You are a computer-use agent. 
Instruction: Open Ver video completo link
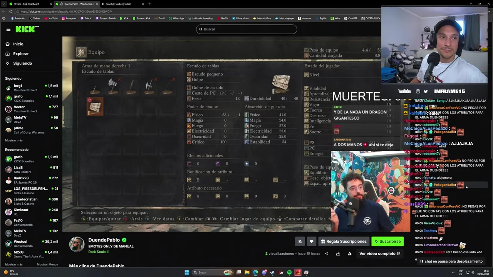[380, 254]
